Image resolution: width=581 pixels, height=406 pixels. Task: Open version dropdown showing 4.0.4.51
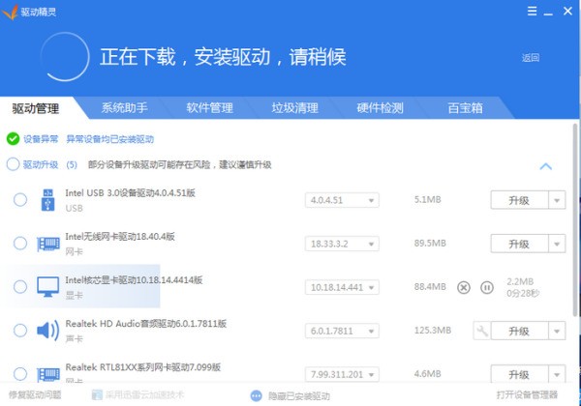pos(342,200)
